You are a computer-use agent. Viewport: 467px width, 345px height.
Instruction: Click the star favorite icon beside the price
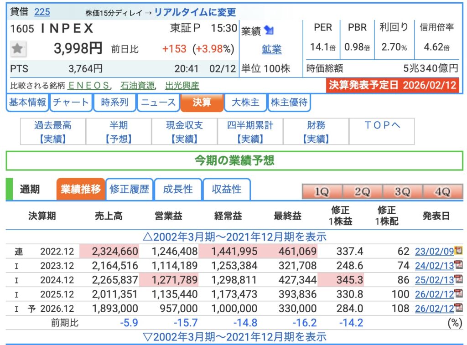point(18,49)
